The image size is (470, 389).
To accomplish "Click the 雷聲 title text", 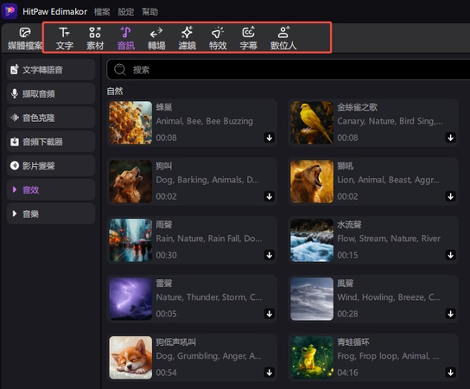I will pyautogui.click(x=164, y=284).
